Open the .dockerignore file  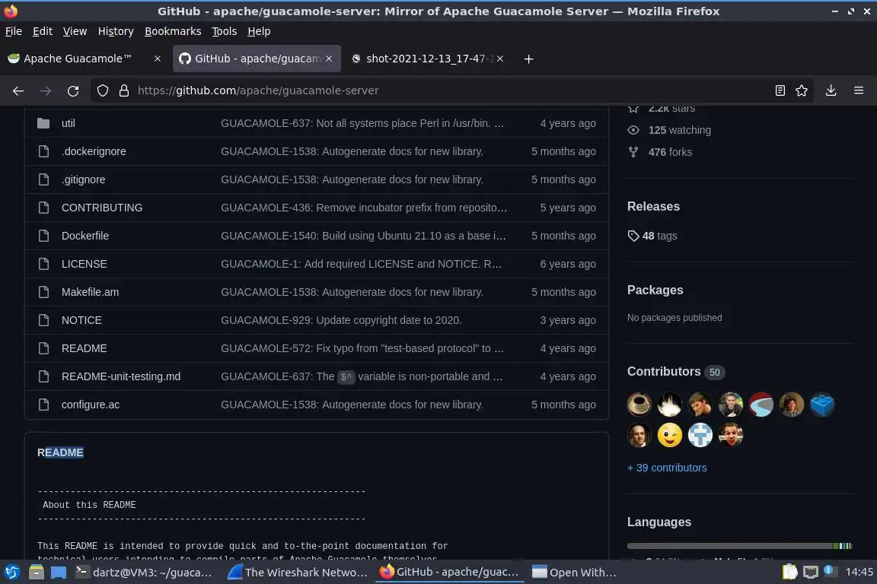(94, 151)
